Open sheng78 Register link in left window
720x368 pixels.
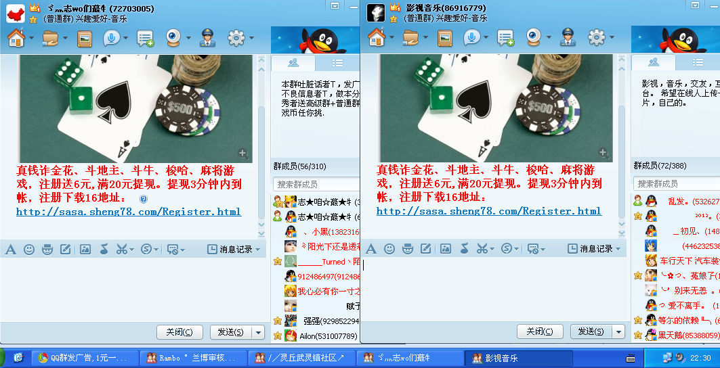(129, 212)
